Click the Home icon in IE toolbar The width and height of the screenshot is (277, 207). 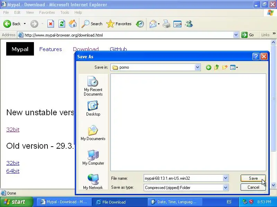point(73,24)
